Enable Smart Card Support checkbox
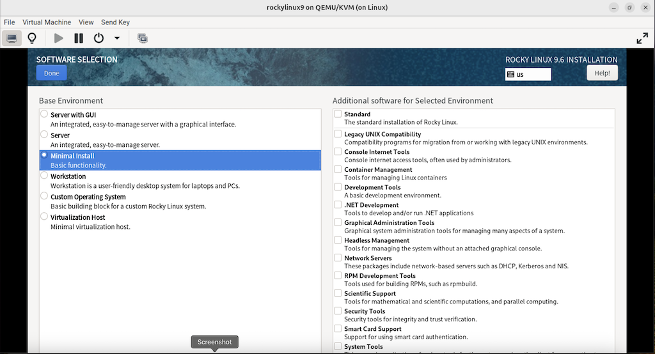 tap(338, 328)
